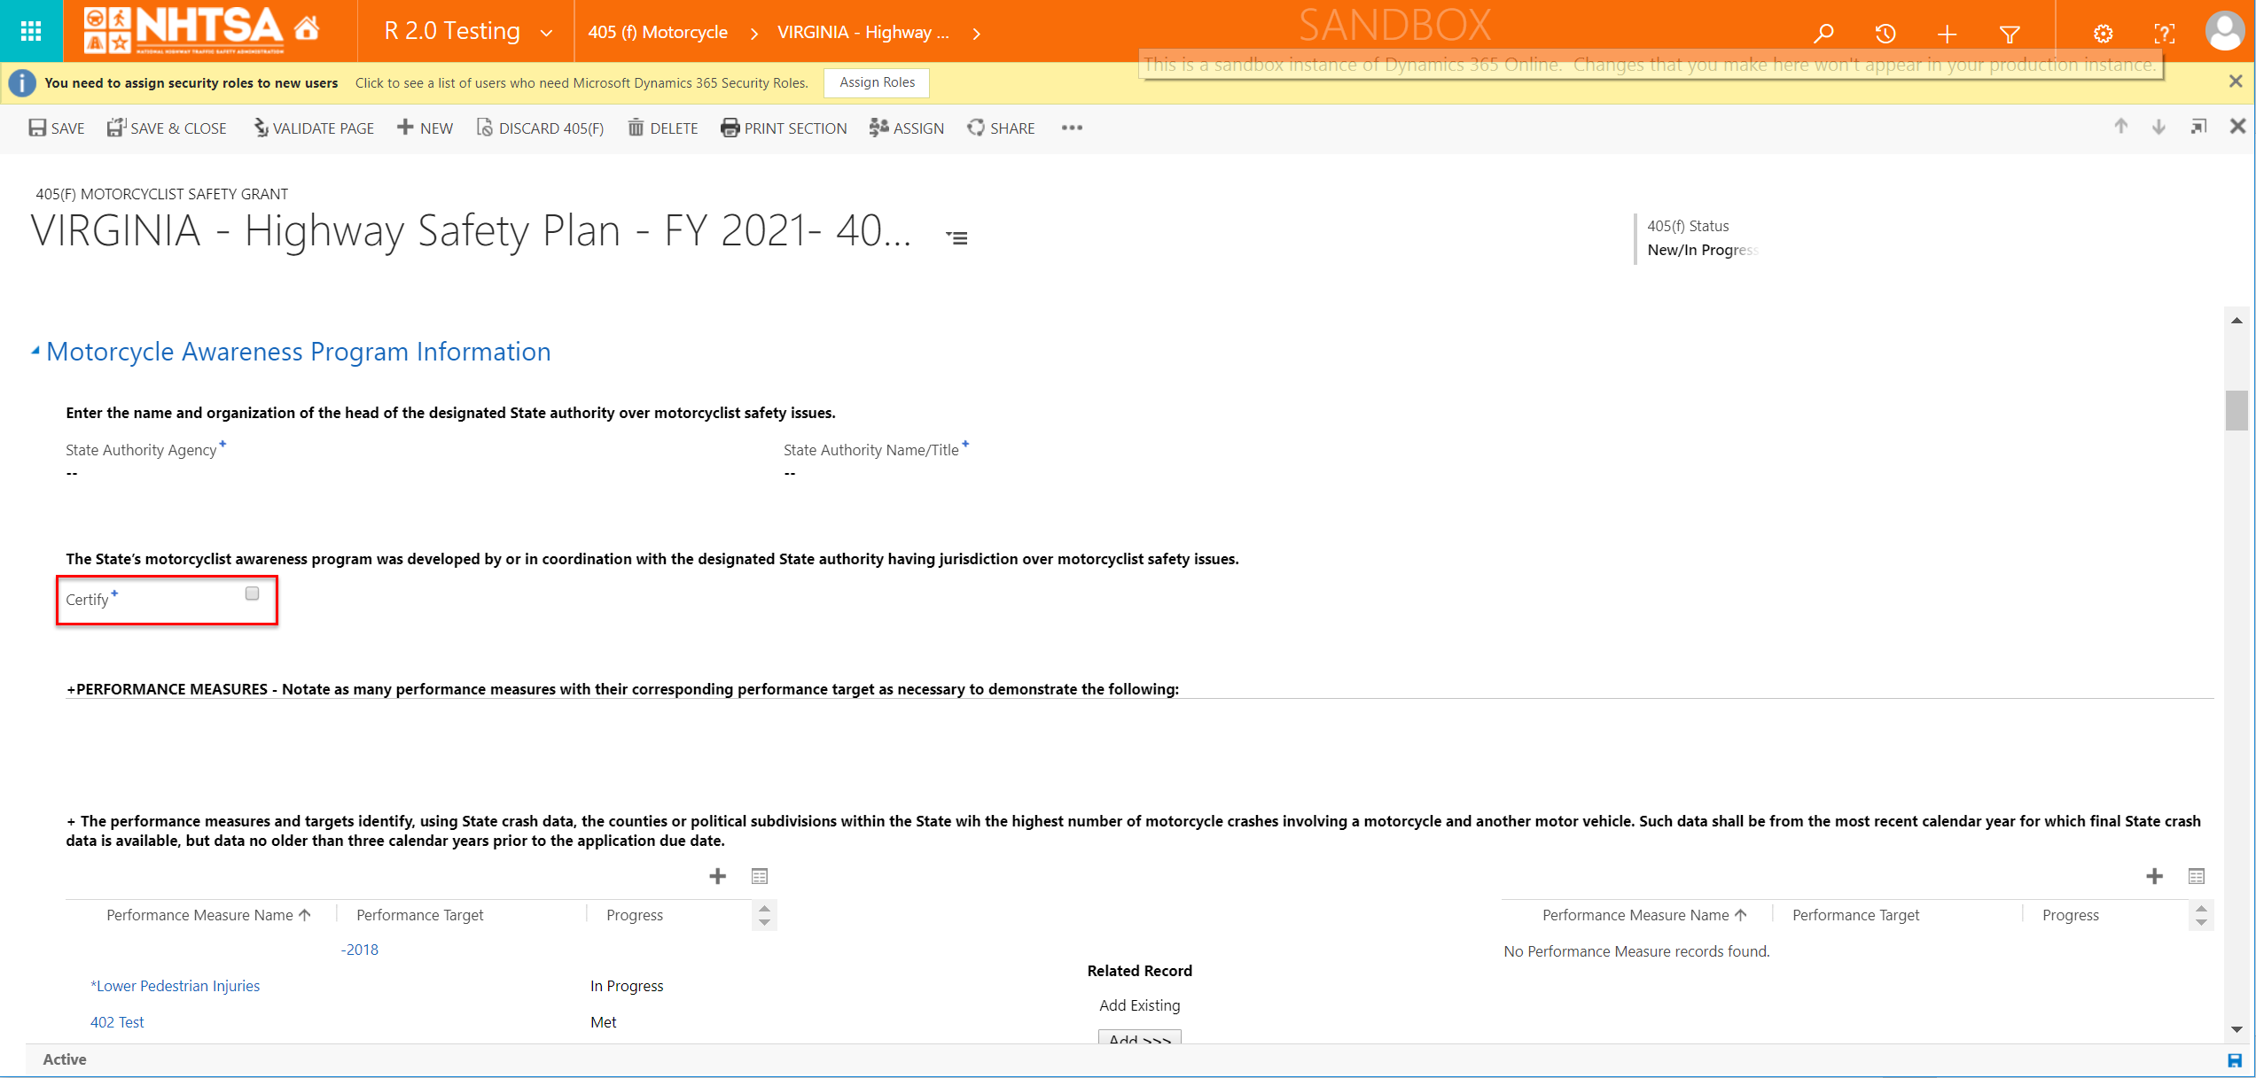Go to NHTSA home icon
The image size is (2256, 1078).
tap(307, 29)
